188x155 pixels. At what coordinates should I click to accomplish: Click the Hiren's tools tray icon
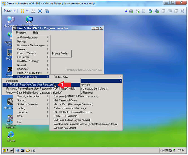(x=170, y=151)
